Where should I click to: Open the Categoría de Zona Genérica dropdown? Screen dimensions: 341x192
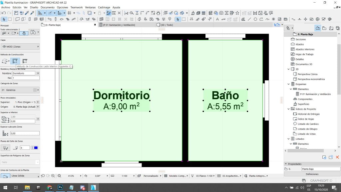pyautogui.click(x=20, y=90)
